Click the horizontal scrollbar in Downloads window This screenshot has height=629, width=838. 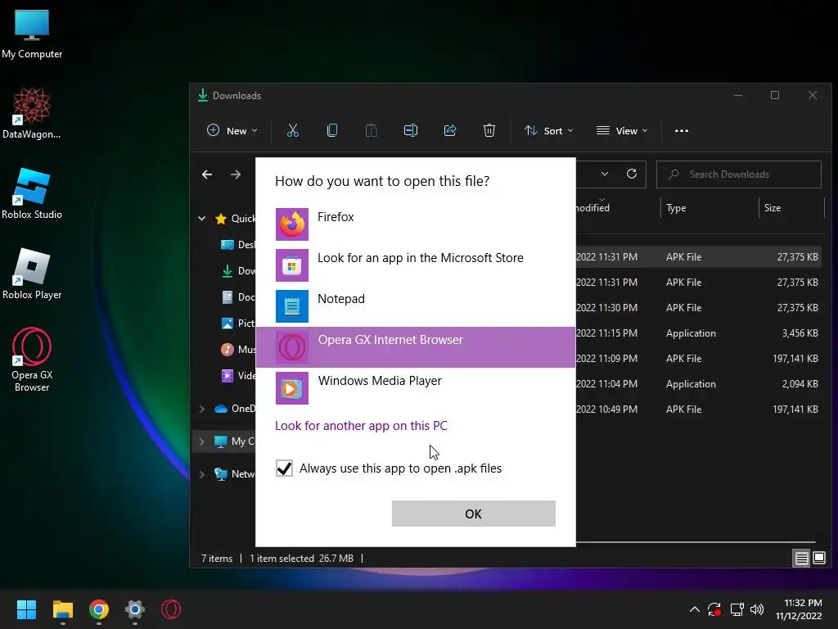[x=696, y=542]
